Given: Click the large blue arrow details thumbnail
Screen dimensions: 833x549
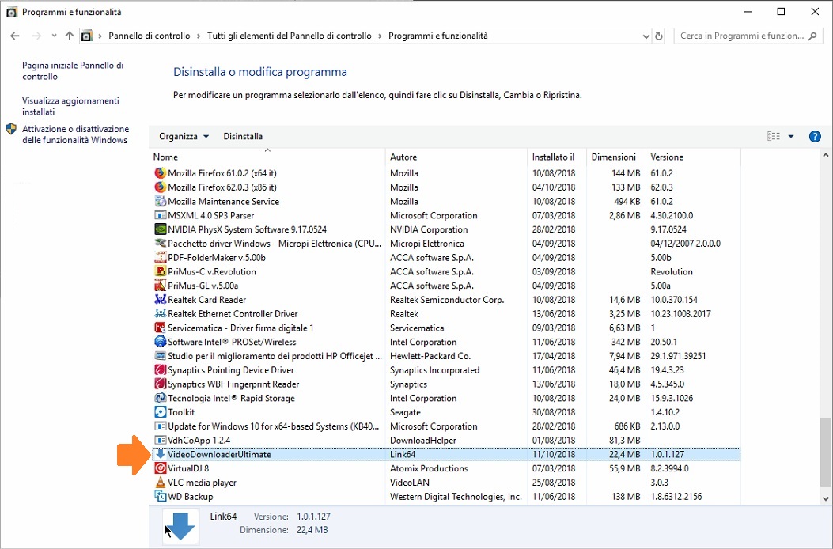Looking at the screenshot, I should (180, 527).
